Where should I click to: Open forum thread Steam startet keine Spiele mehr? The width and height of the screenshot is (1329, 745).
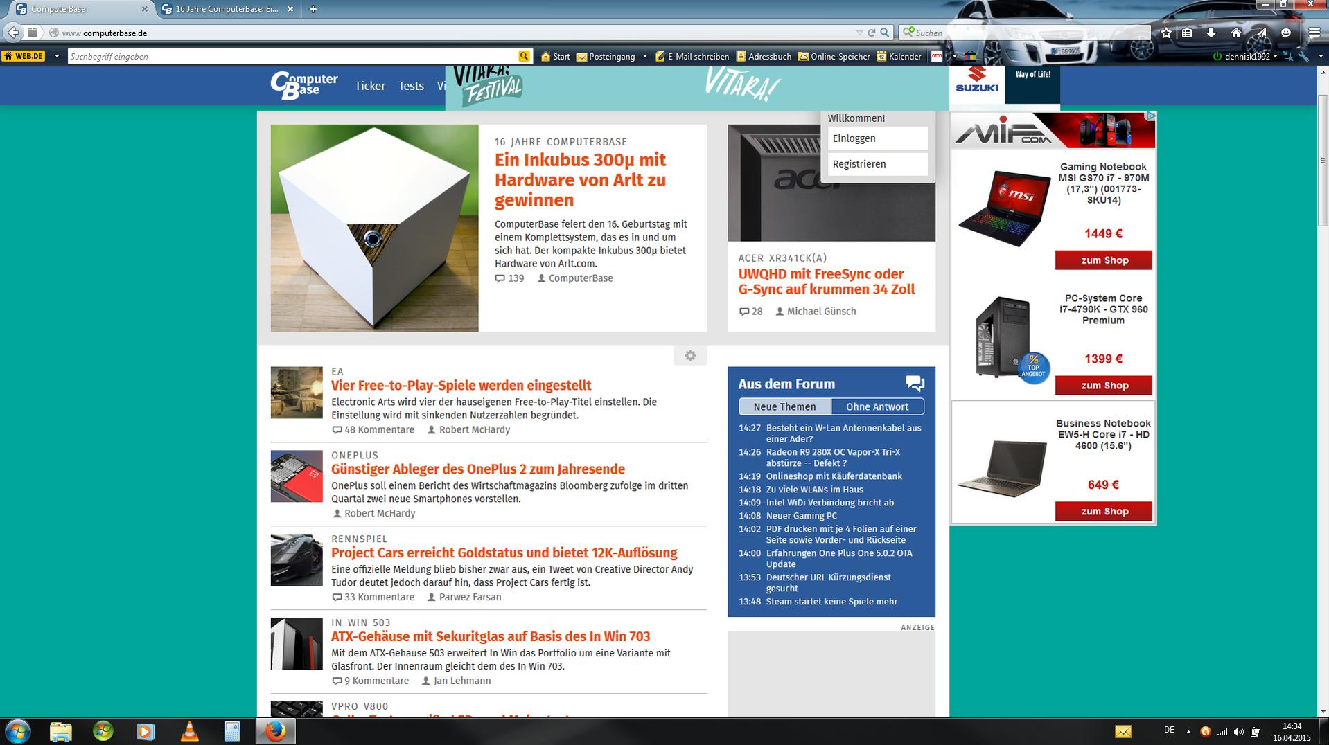(831, 602)
